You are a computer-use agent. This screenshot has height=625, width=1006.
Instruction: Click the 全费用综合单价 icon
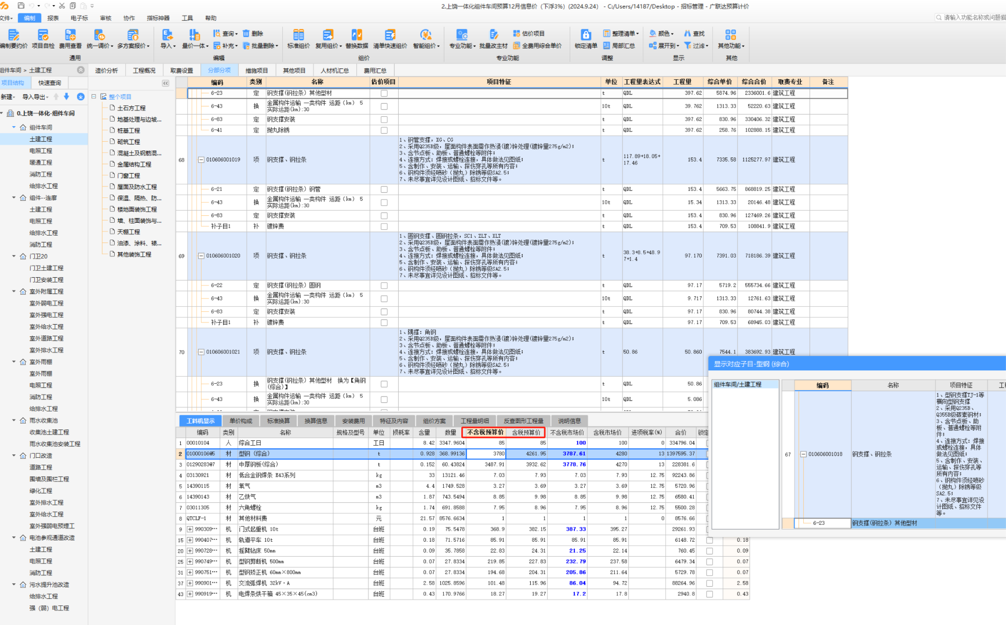(x=516, y=45)
